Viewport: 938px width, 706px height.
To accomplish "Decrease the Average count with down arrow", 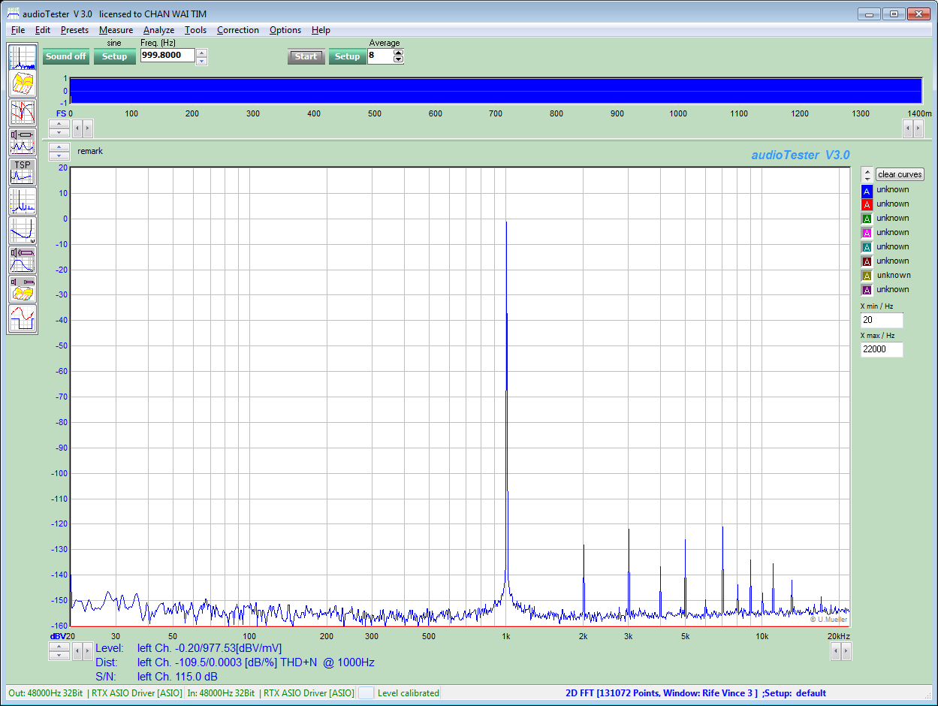I will pos(398,60).
